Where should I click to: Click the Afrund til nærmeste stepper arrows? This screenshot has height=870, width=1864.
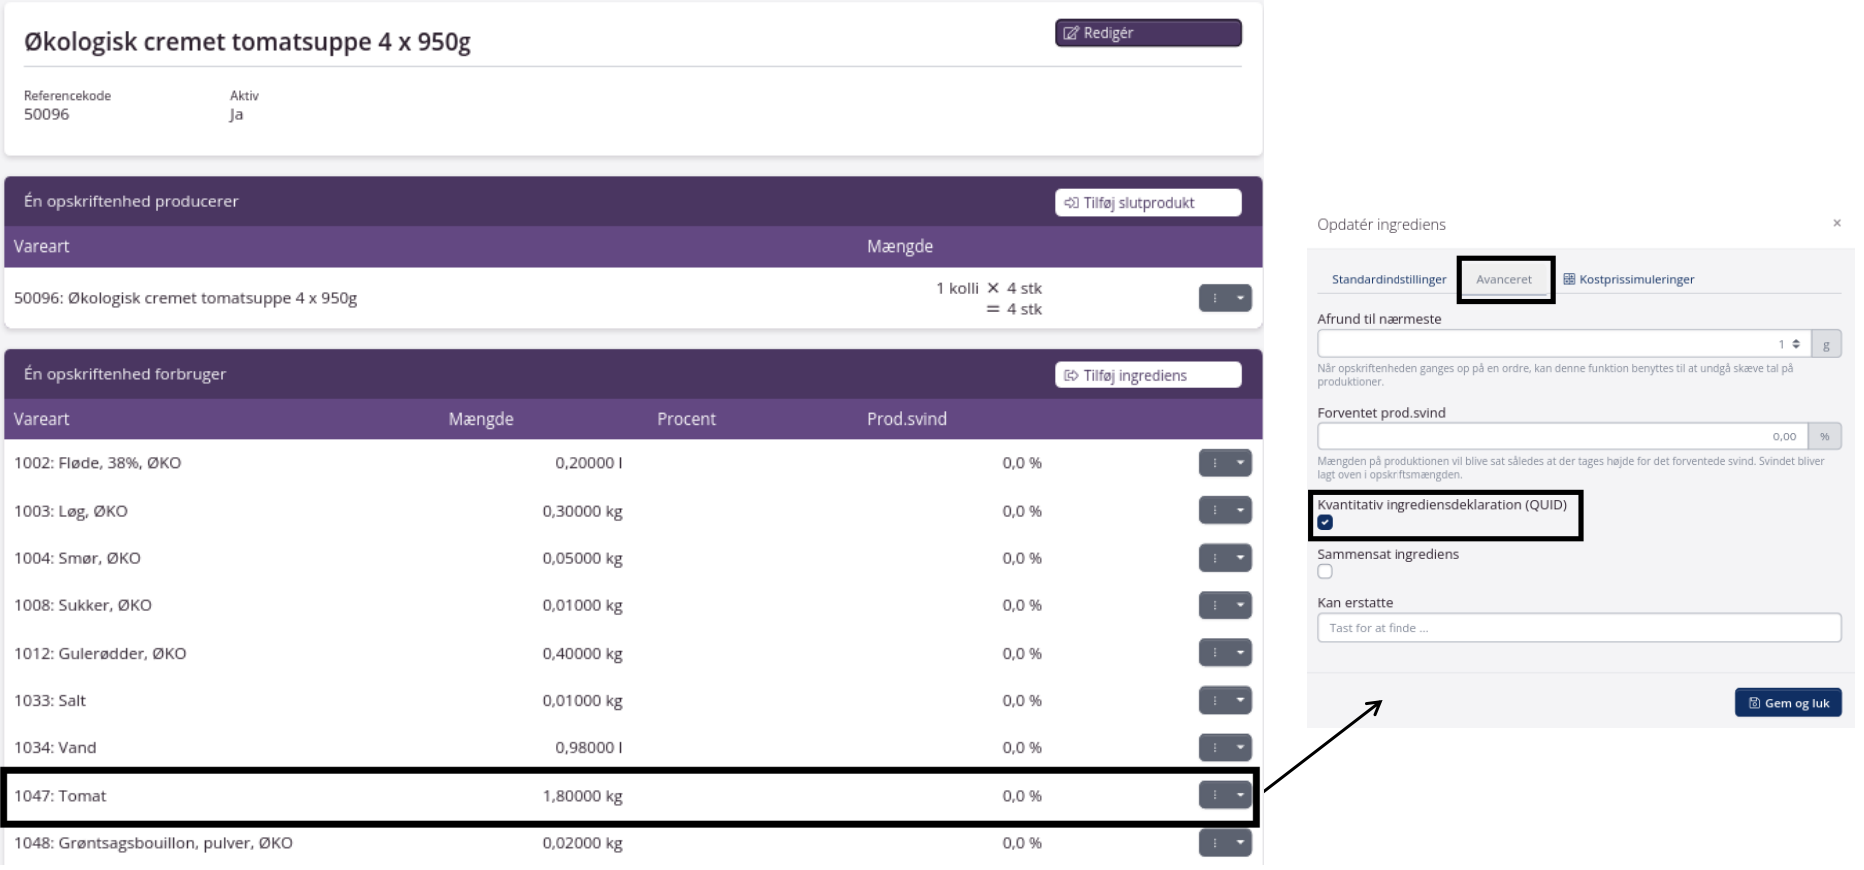[1796, 344]
